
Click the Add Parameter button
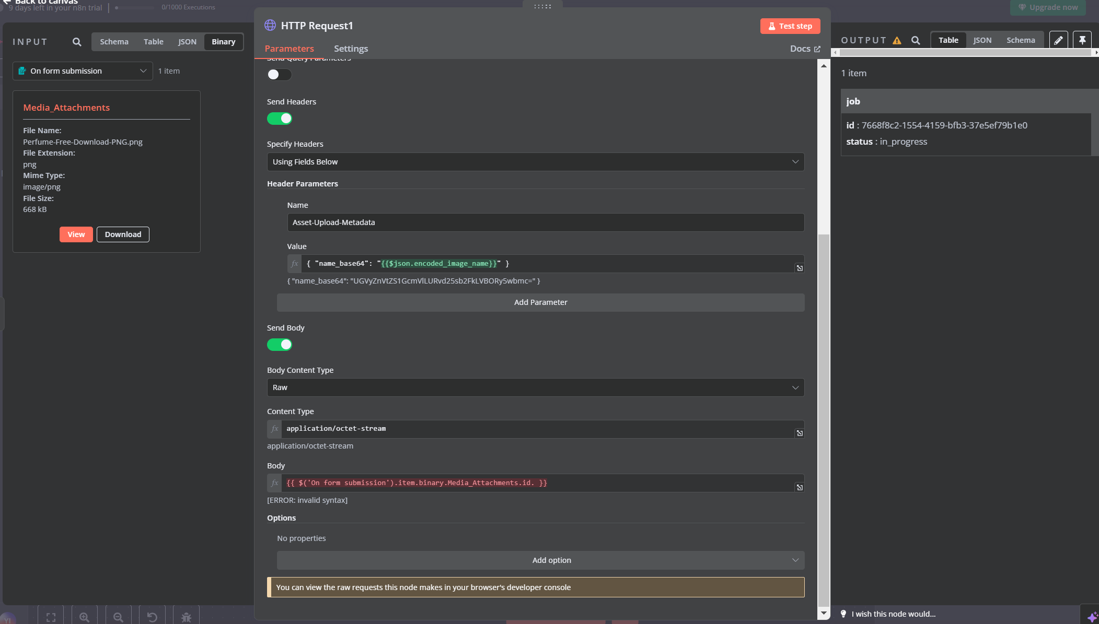tap(540, 302)
